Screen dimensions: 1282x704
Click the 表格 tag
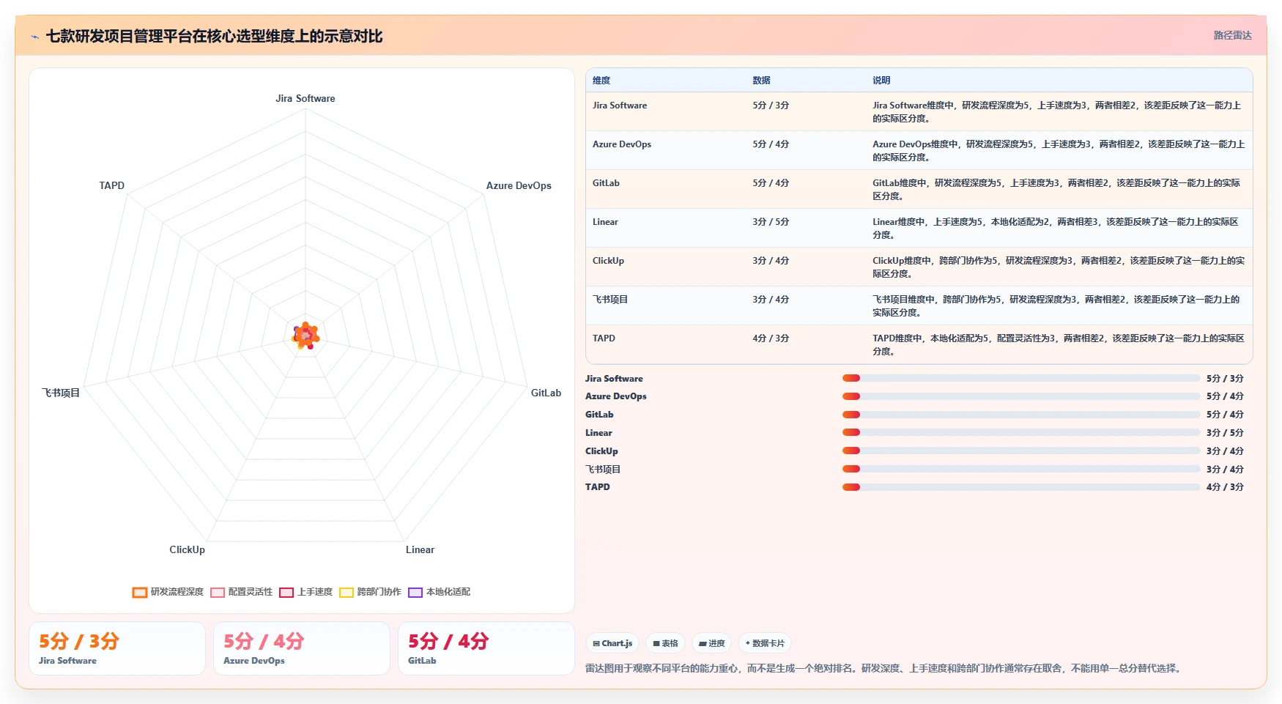click(x=665, y=643)
